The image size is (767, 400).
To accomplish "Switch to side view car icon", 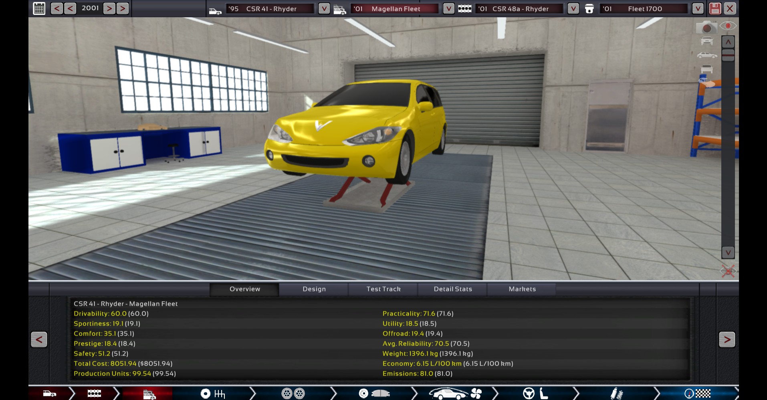I will pyautogui.click(x=707, y=55).
